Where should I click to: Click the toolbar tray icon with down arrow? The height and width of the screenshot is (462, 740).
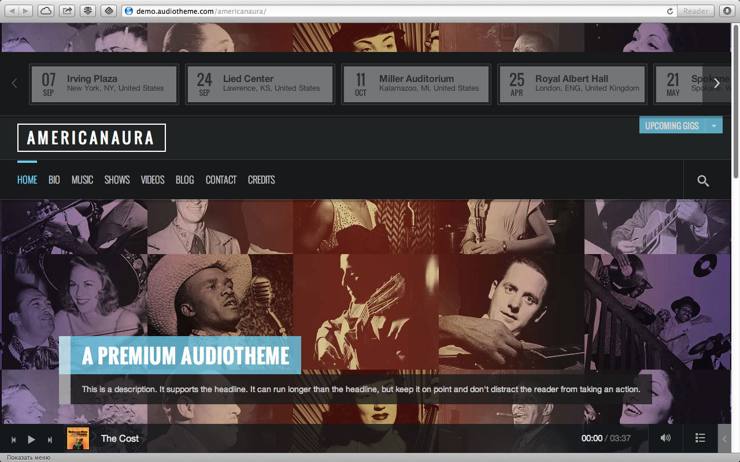coord(88,10)
